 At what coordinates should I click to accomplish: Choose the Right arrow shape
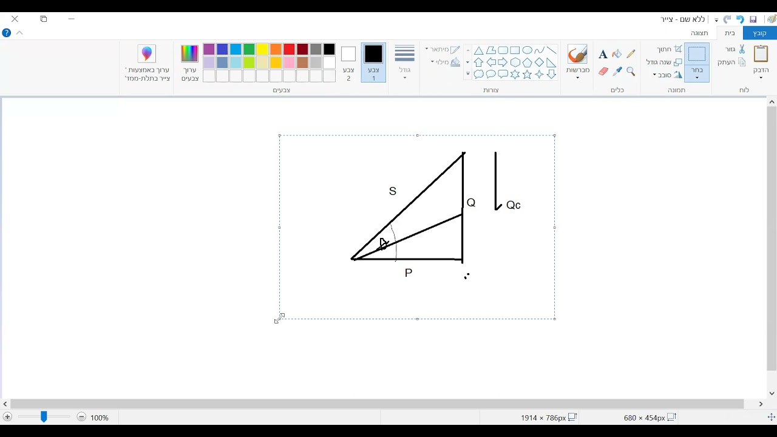point(503,63)
